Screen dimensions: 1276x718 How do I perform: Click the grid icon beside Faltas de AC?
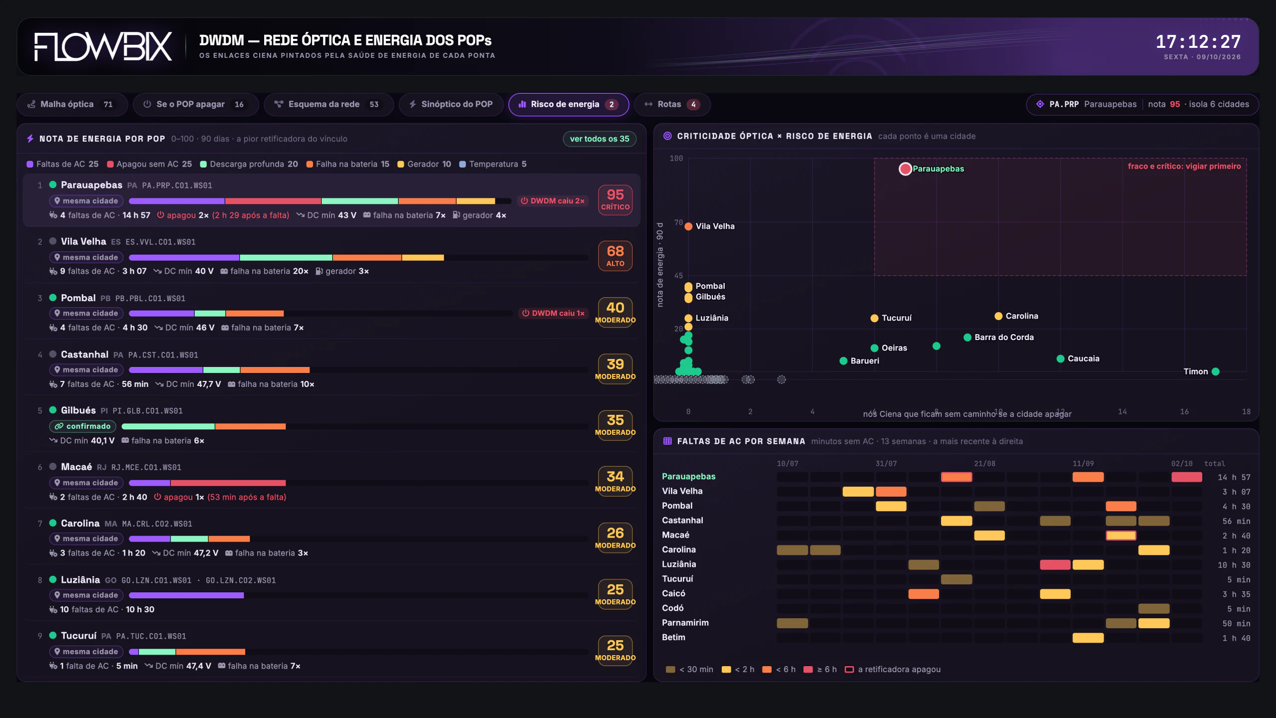coord(667,441)
